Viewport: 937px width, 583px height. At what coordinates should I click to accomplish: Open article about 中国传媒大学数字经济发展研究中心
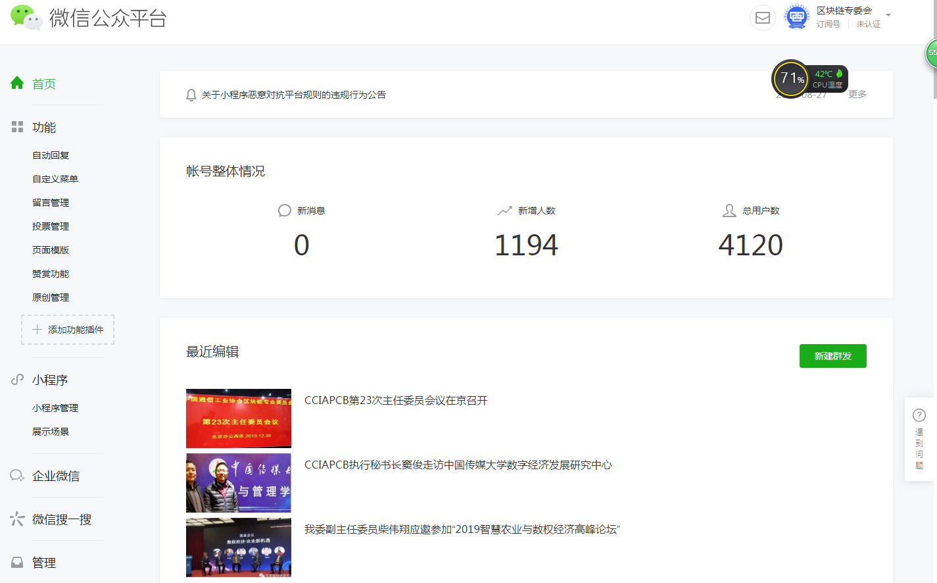coord(458,465)
